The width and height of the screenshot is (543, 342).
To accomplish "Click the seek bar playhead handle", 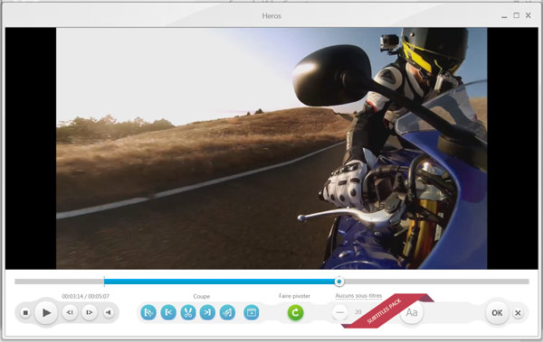I will pyautogui.click(x=339, y=282).
